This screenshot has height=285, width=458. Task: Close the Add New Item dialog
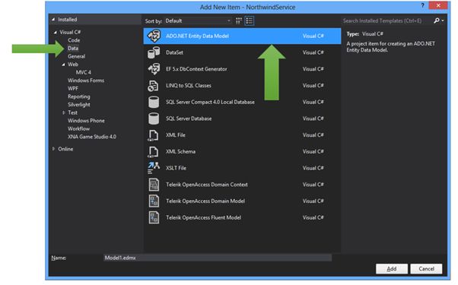tap(438, 5)
